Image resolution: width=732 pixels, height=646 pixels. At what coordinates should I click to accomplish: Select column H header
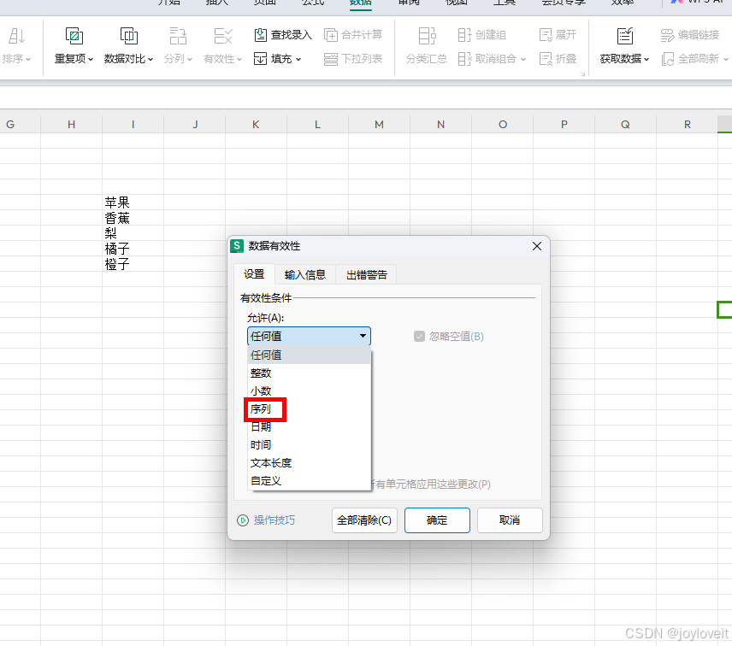72,124
